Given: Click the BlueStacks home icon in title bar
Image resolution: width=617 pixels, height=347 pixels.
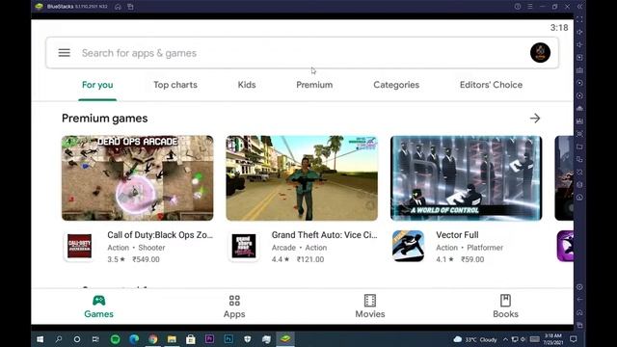Looking at the screenshot, I should click(118, 7).
